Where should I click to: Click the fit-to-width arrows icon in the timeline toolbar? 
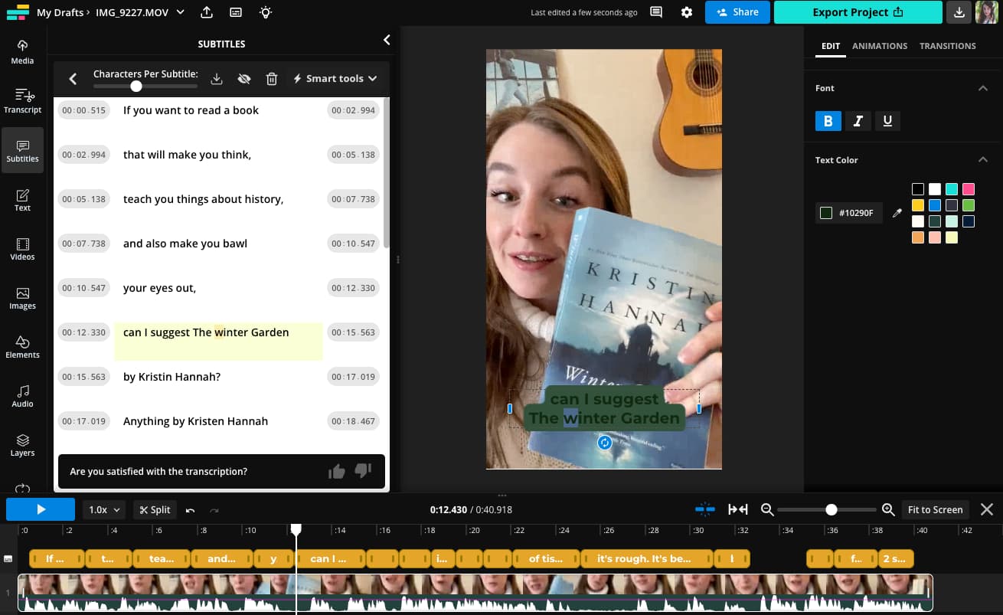[x=738, y=509]
